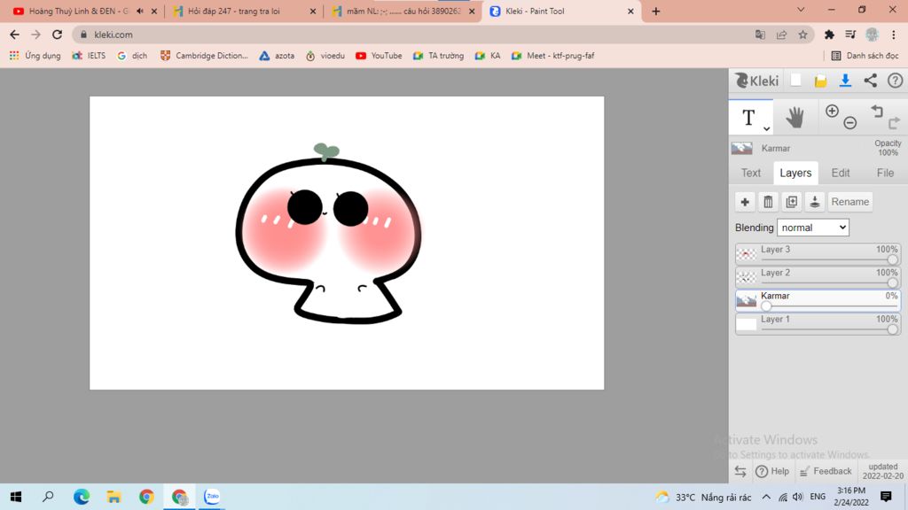
Task: Select the Hand pan tool
Action: coord(794,118)
